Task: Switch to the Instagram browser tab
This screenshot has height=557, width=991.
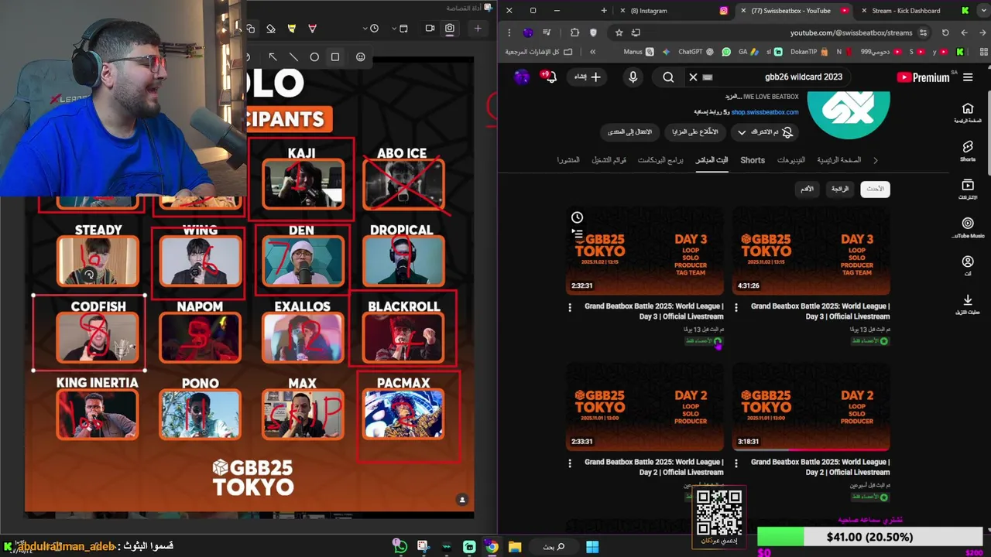Action: (675, 11)
